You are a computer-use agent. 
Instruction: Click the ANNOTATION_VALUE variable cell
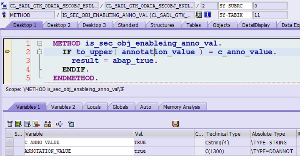[79, 151]
